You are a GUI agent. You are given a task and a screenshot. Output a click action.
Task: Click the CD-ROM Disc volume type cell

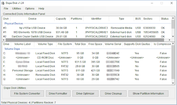(45, 58)
